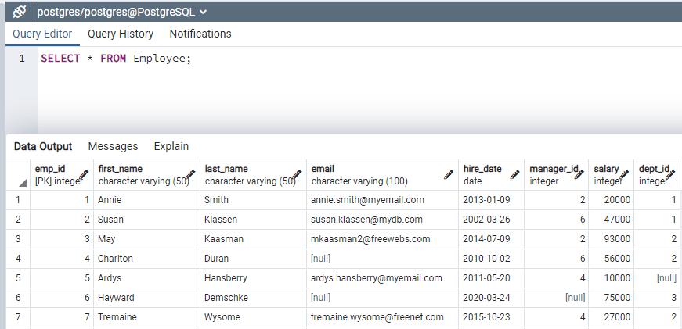This screenshot has width=682, height=329.
Task: Open the Explain tab
Action: (x=171, y=146)
